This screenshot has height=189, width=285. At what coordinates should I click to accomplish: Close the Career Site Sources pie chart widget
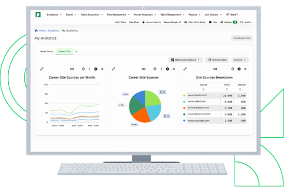(174, 69)
